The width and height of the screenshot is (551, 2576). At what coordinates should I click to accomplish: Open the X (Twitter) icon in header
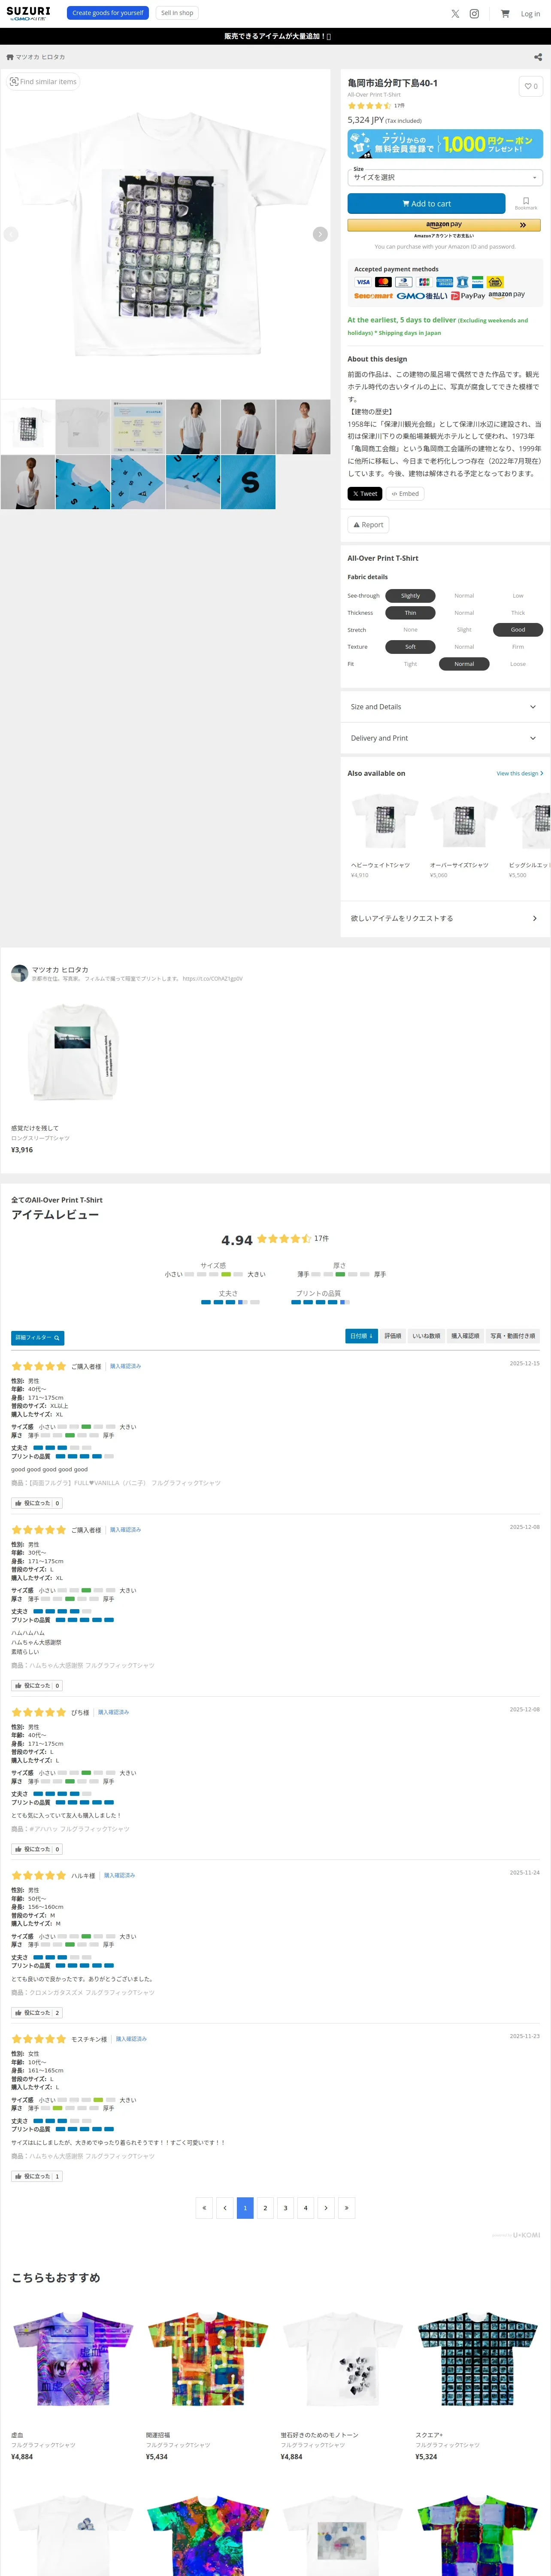(455, 14)
